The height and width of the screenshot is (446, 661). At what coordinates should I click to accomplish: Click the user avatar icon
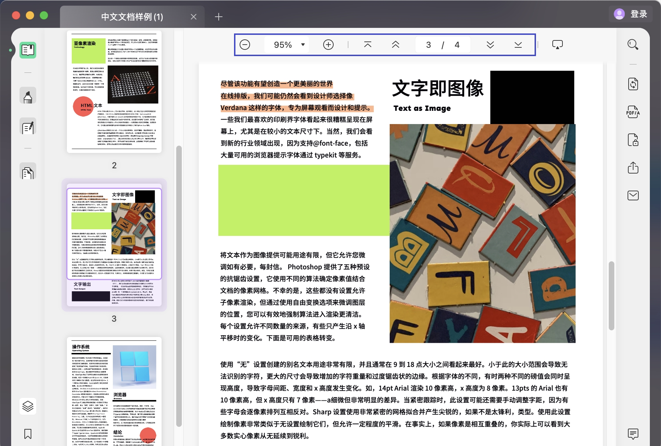point(619,14)
